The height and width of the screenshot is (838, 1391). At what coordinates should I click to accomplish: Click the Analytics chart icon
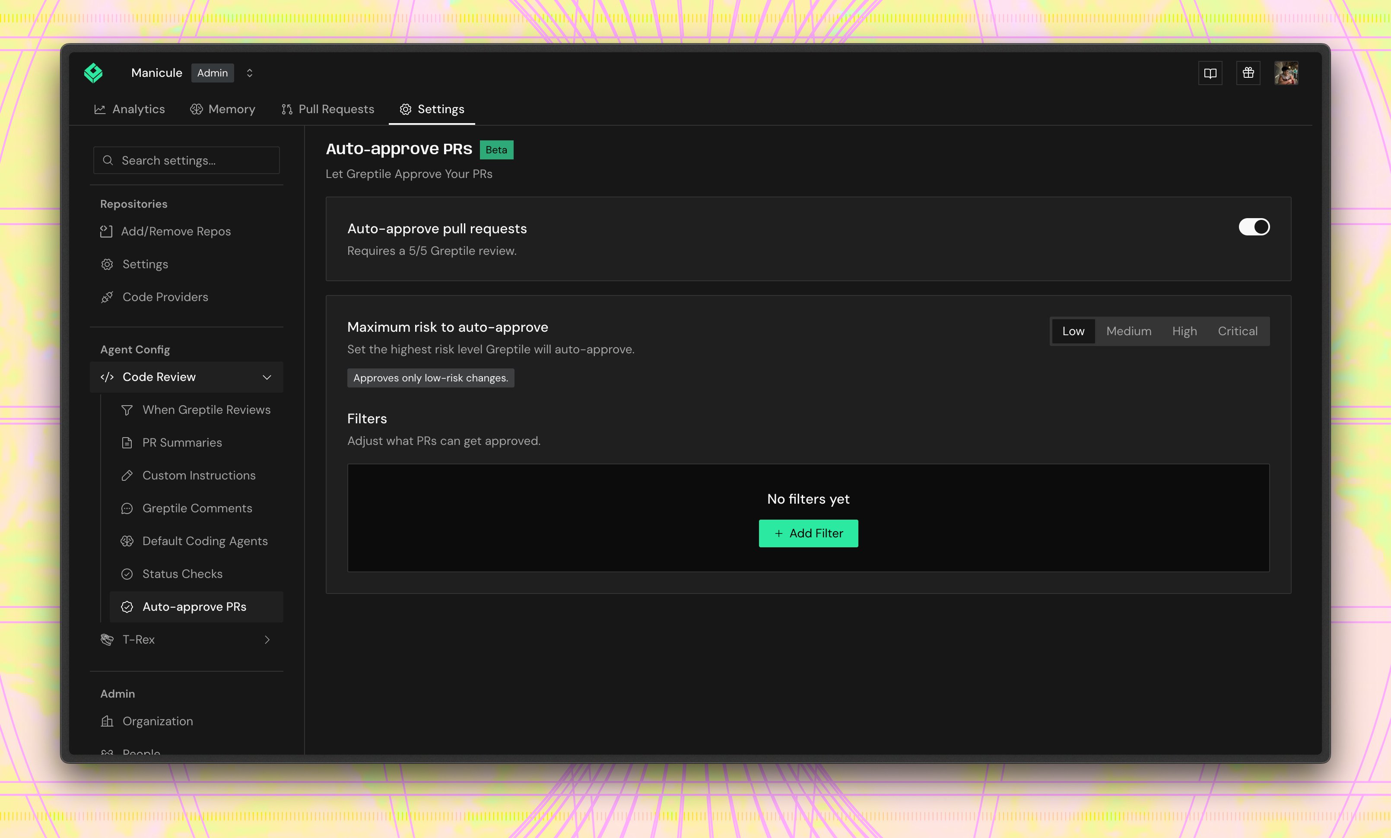point(100,109)
